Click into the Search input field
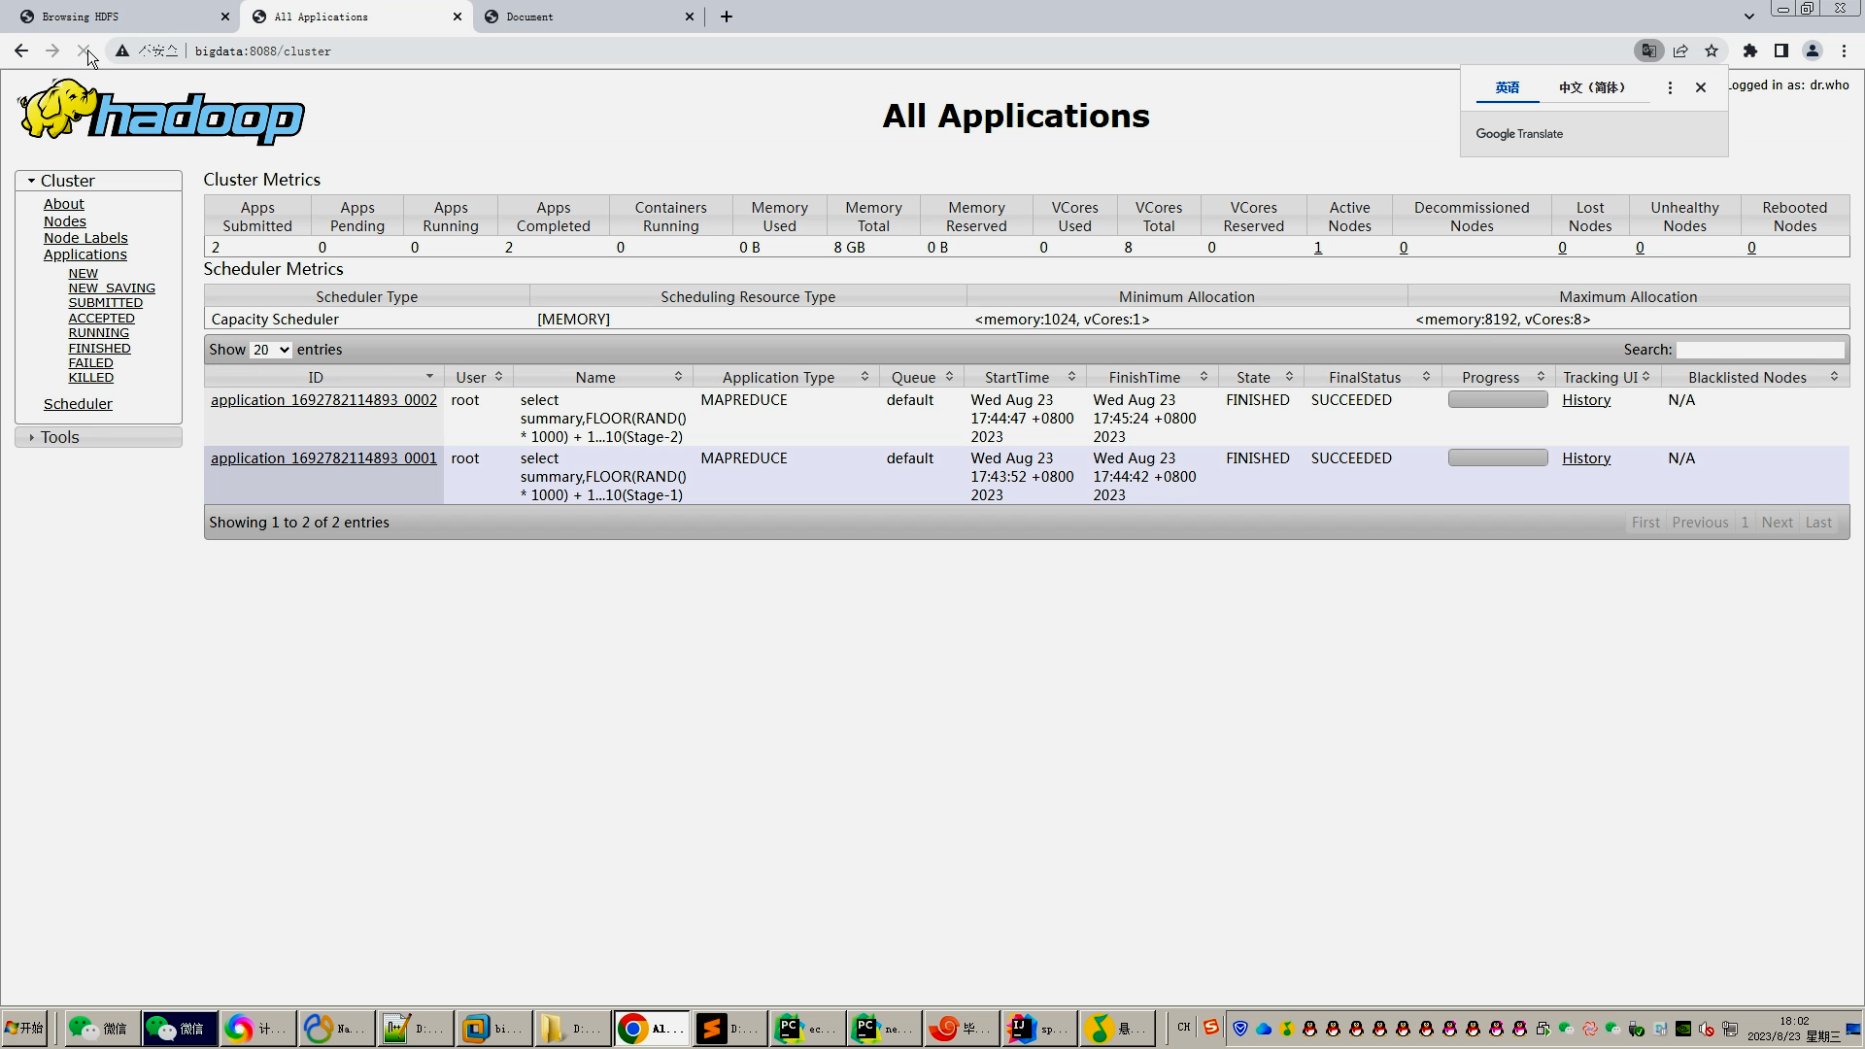Screen dimensions: 1865x1049 tap(1759, 350)
